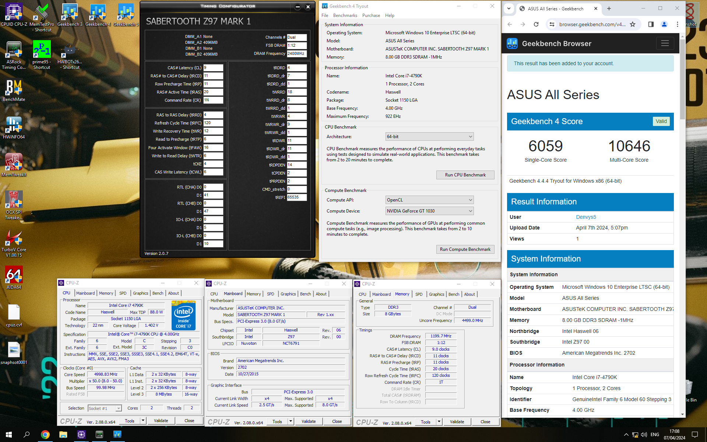The width and height of the screenshot is (707, 442).
Task: Open the MemTweakIt desktop icon
Action: tap(14, 165)
